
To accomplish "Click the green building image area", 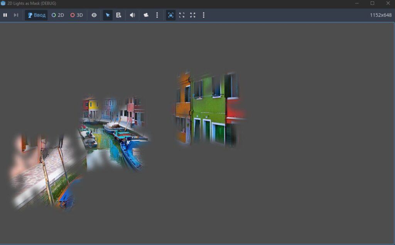I will coord(209,109).
